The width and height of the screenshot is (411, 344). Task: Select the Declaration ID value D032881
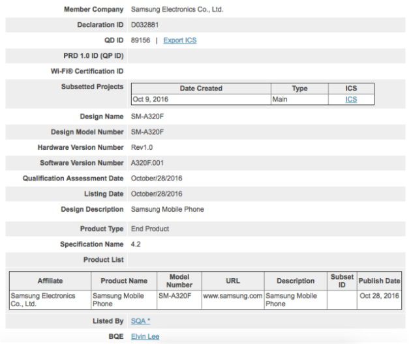click(x=145, y=25)
